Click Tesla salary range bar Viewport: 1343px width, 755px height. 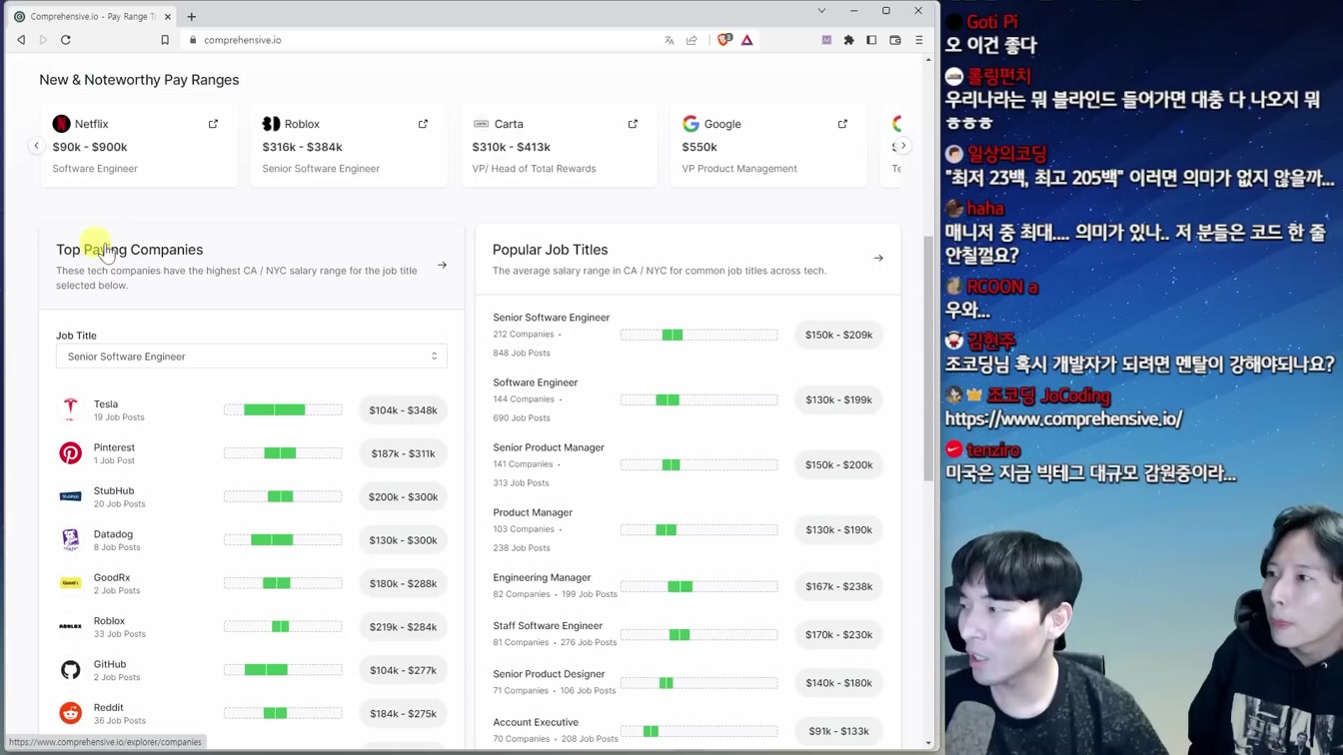click(x=283, y=409)
